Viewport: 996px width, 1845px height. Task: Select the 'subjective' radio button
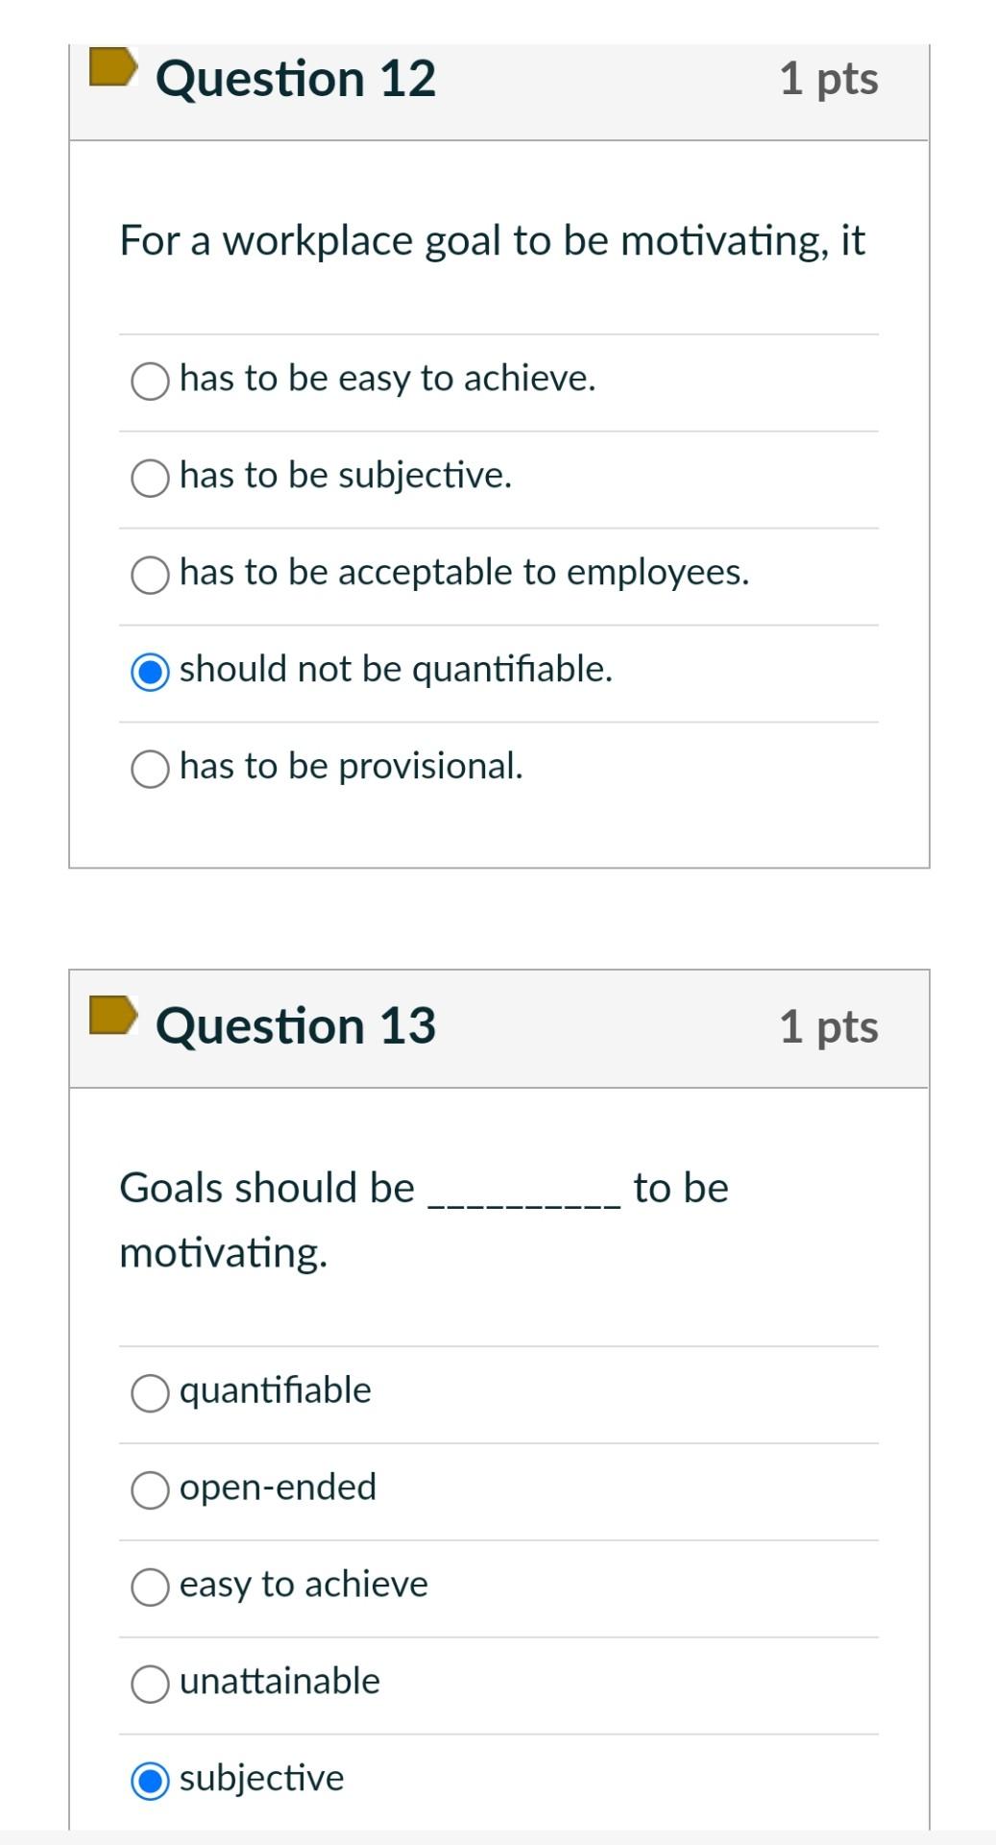(x=149, y=1779)
